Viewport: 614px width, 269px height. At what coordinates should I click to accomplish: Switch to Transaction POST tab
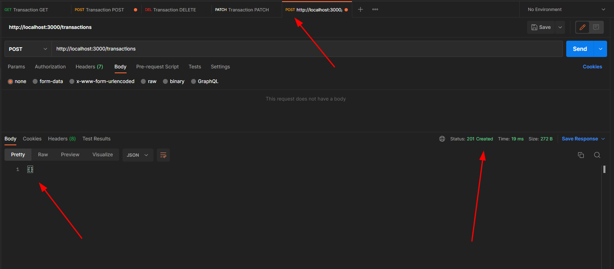pyautogui.click(x=106, y=9)
